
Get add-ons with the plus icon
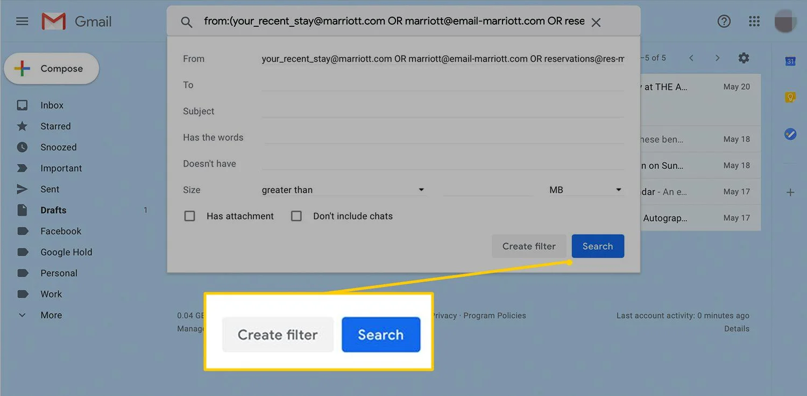point(790,192)
